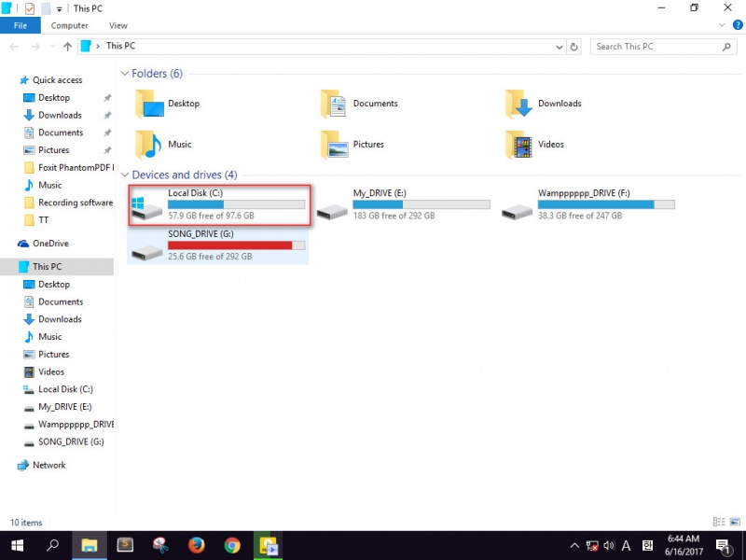Click File Explorer taskbar icon

89,545
